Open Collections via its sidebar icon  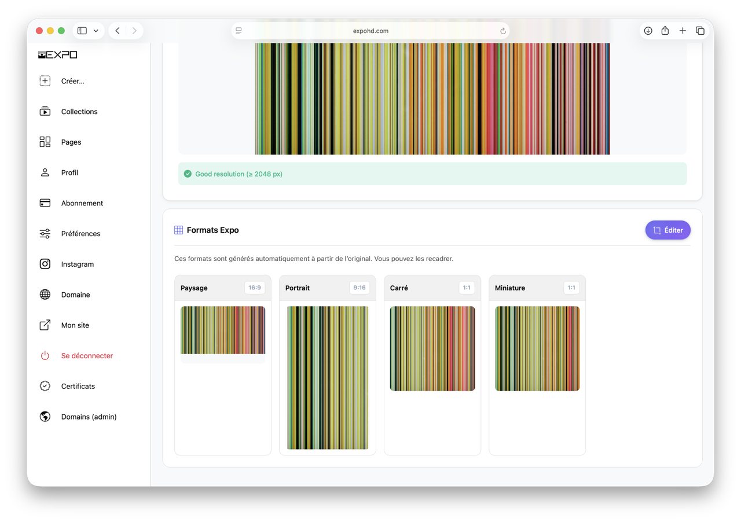pyautogui.click(x=45, y=112)
